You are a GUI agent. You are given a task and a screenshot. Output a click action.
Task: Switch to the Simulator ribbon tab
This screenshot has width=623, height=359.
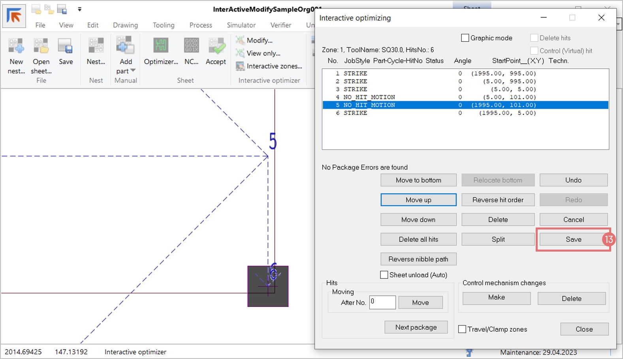click(x=241, y=25)
